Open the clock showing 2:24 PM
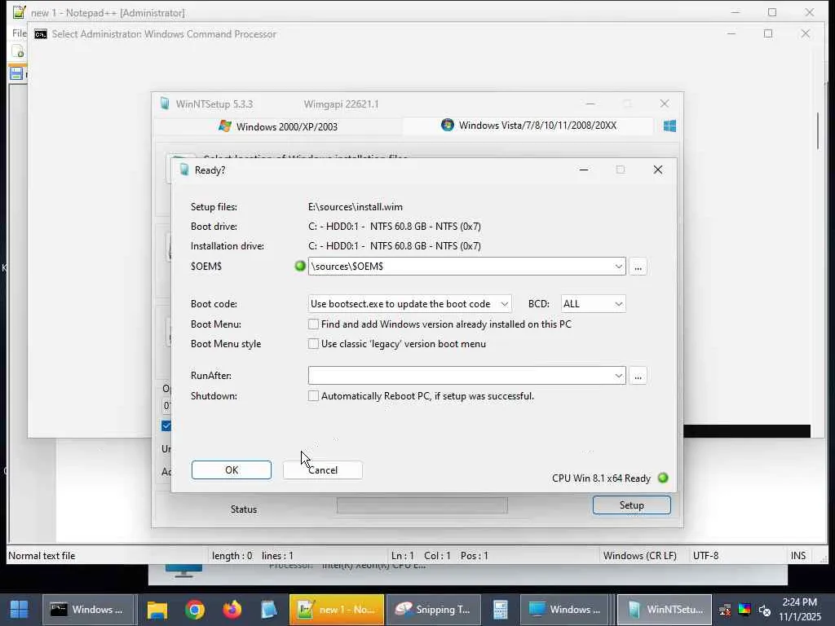Screen dimensions: 835x626 click(800, 610)
